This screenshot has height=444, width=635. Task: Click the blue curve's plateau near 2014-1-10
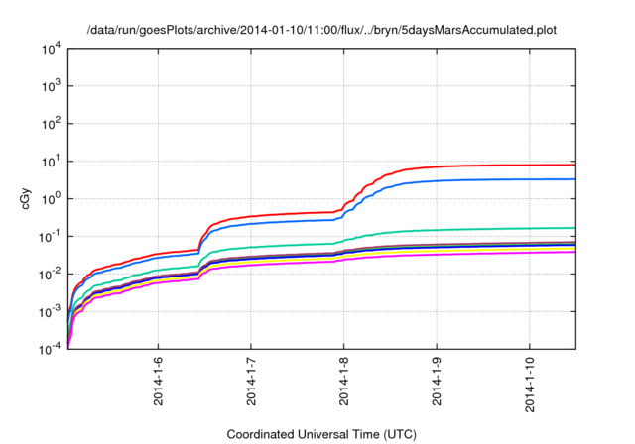coord(530,179)
